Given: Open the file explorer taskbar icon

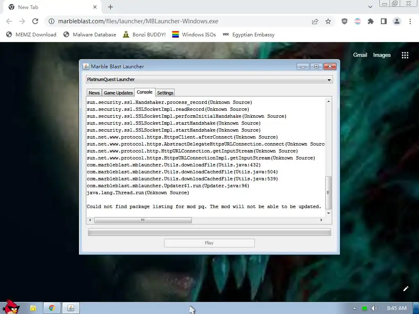Looking at the screenshot, I should pos(33,308).
